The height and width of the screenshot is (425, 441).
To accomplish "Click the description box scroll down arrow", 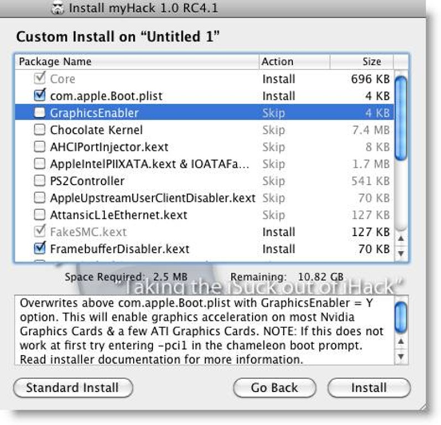I will [x=401, y=356].
